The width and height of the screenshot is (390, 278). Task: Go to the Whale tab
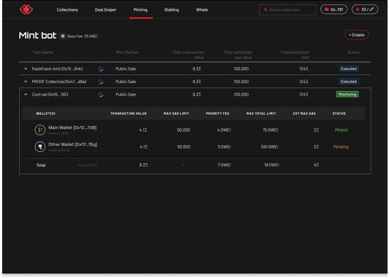point(202,10)
